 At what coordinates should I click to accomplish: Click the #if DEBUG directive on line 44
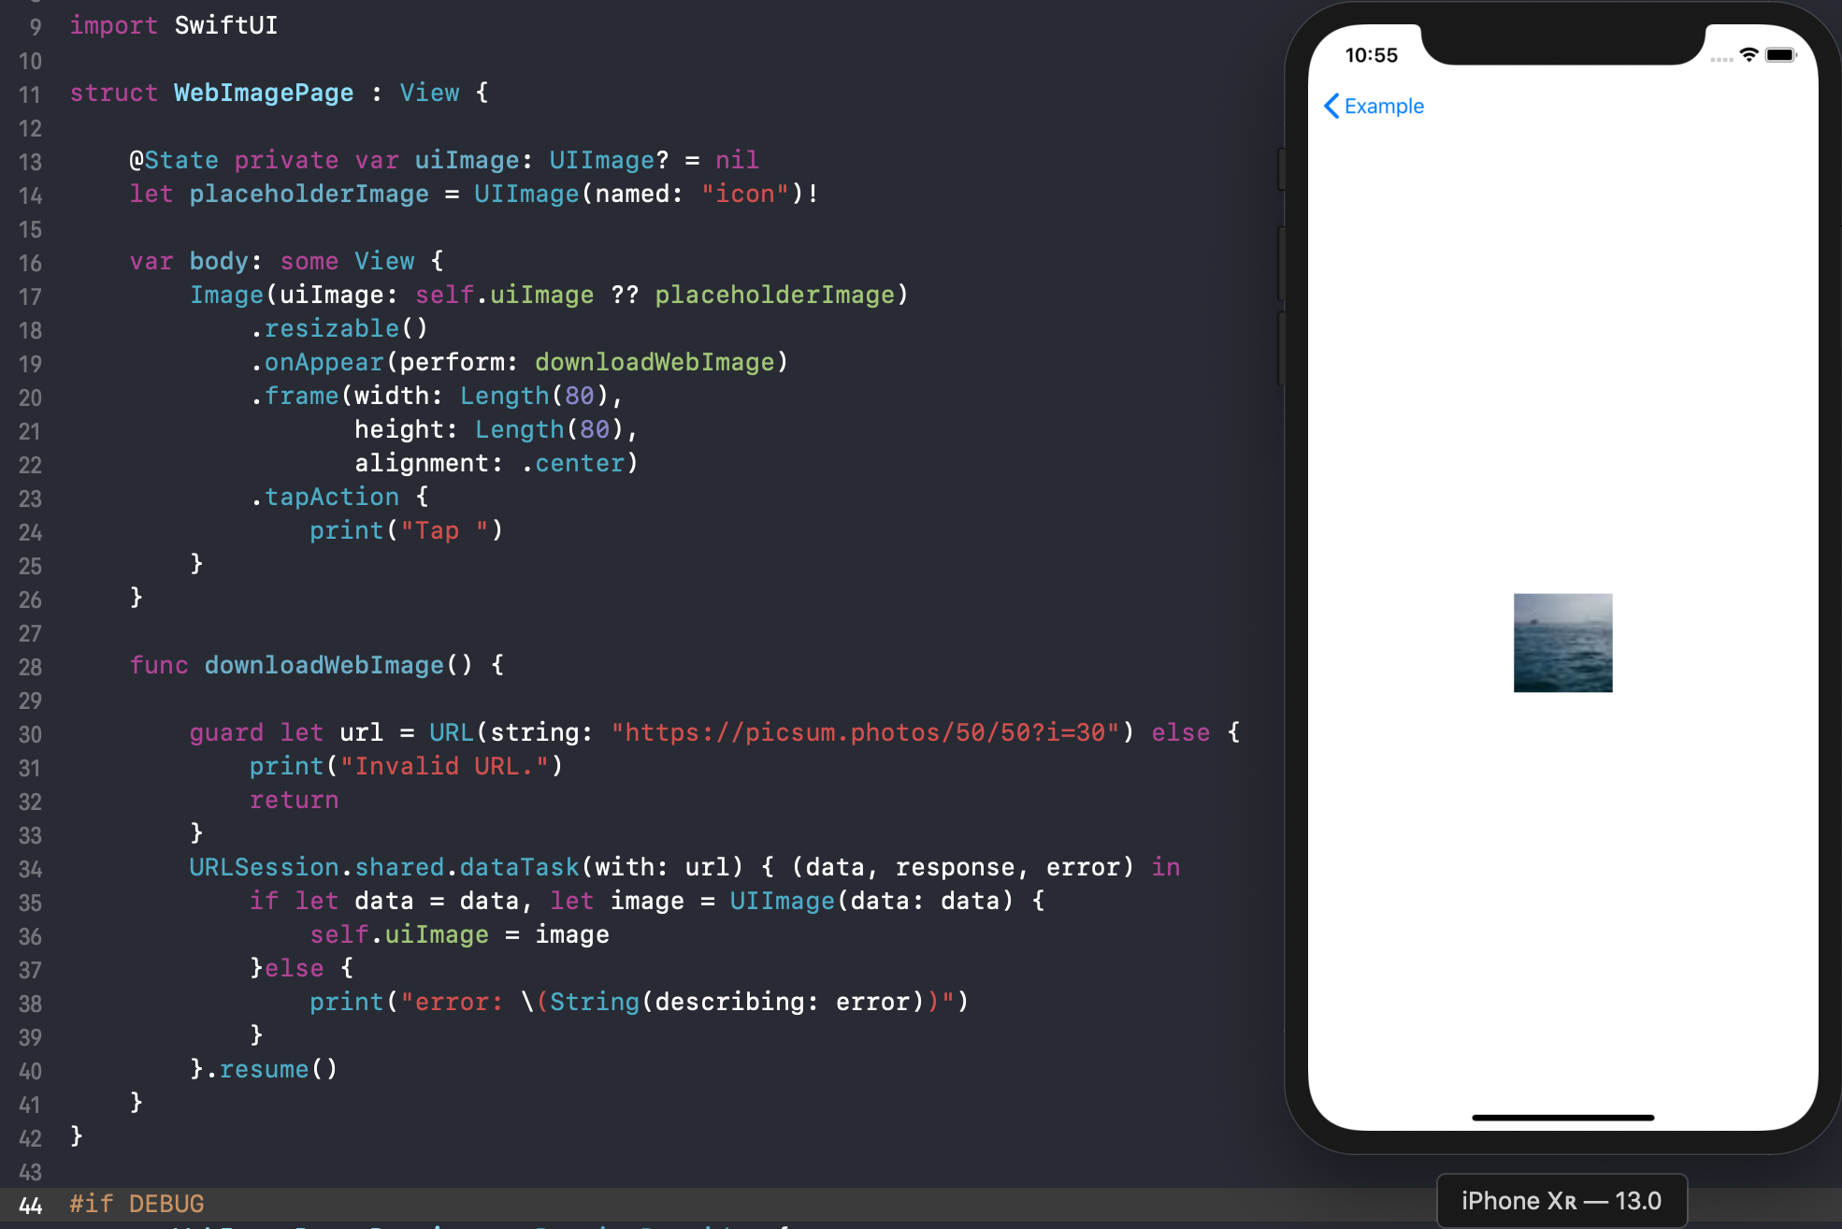(137, 1204)
